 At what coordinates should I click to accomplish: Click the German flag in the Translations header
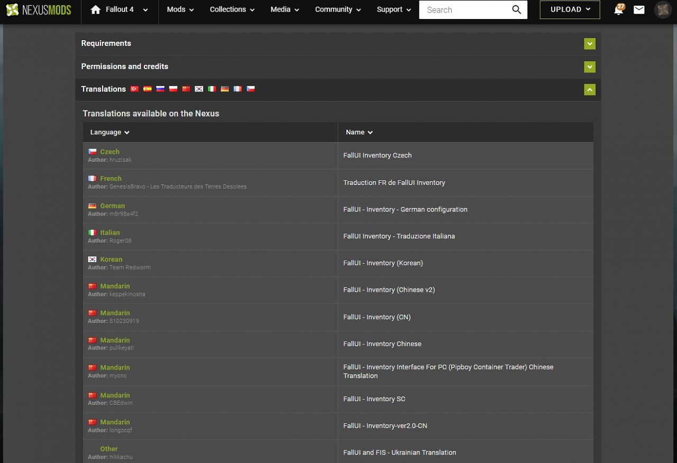[225, 89]
